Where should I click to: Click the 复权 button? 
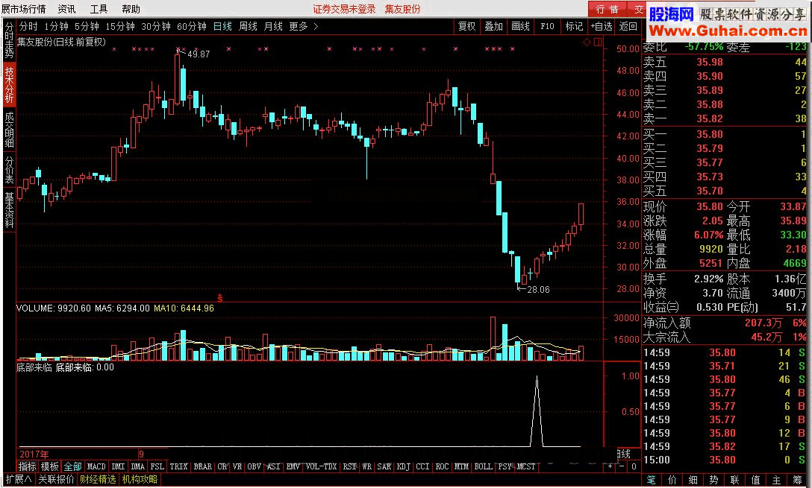click(466, 26)
